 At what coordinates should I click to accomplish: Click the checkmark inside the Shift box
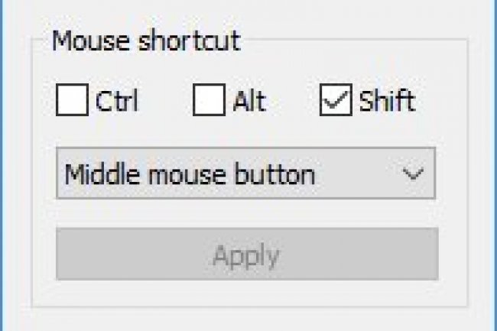pyautogui.click(x=336, y=101)
